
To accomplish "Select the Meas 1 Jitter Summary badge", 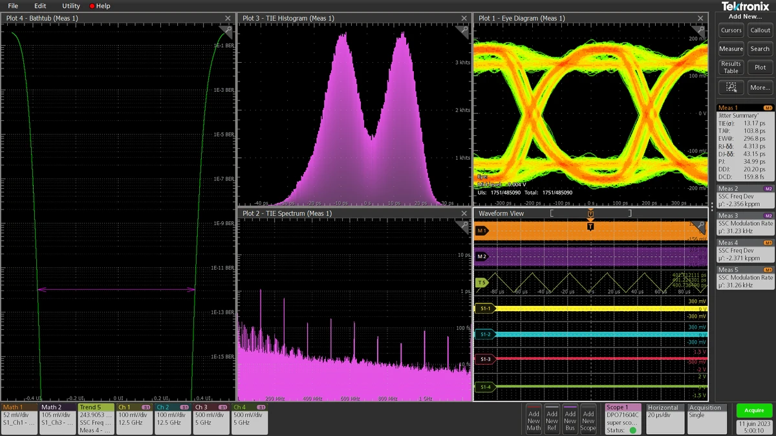I will coord(746,143).
